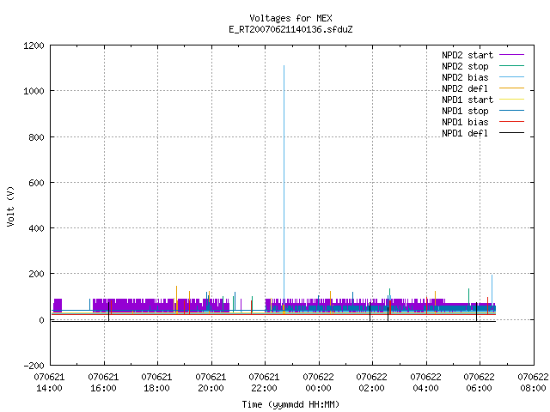Click the yellow NPD1 start legend line

pos(512,100)
